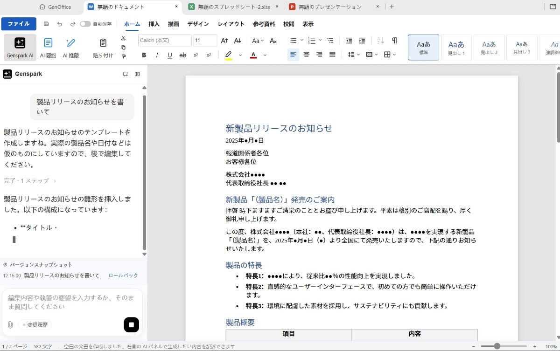This screenshot has width=560, height=351.
Task: Toggle underline formatting
Action: click(x=170, y=55)
